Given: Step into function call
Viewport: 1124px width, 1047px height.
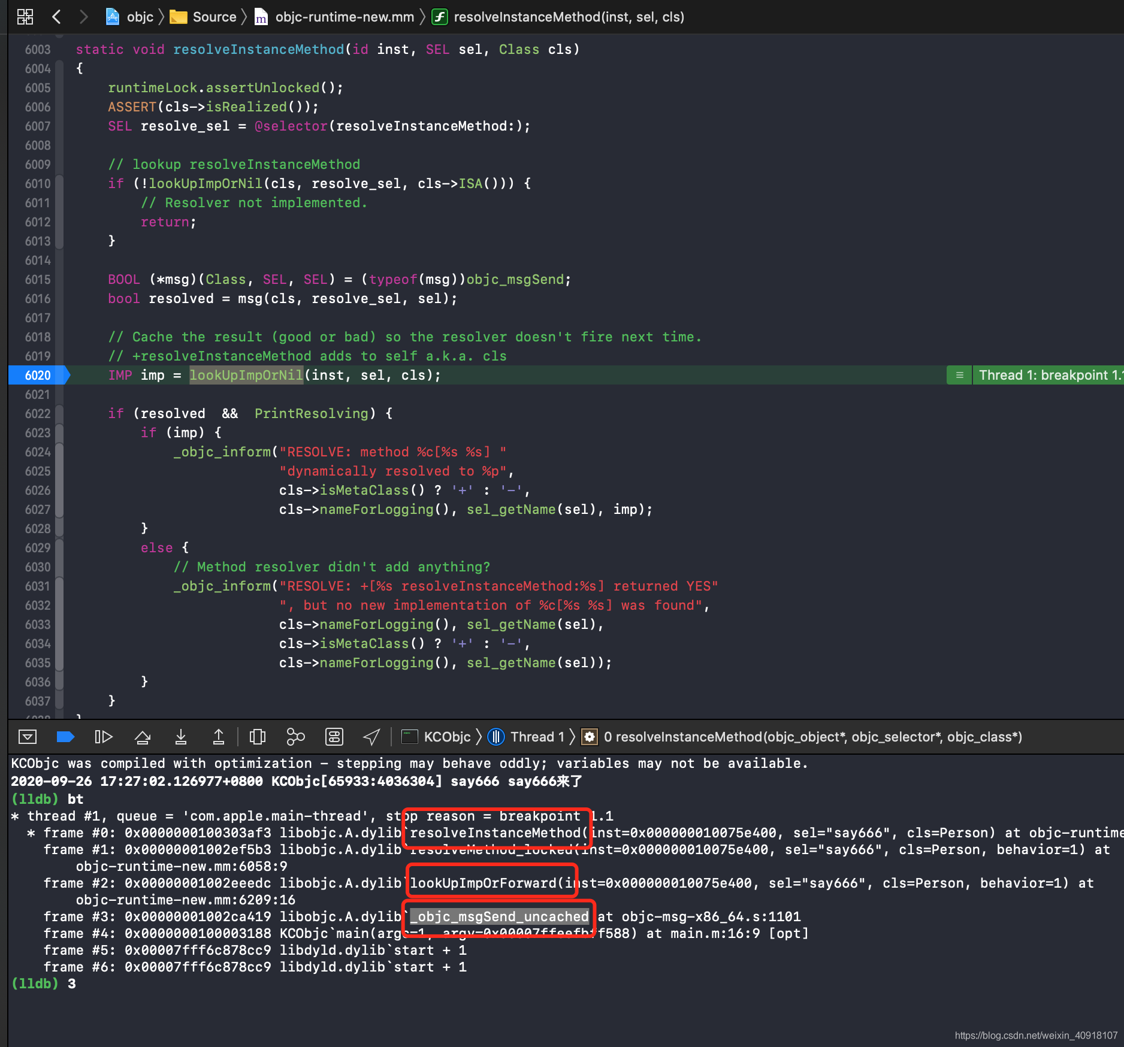Looking at the screenshot, I should [181, 737].
